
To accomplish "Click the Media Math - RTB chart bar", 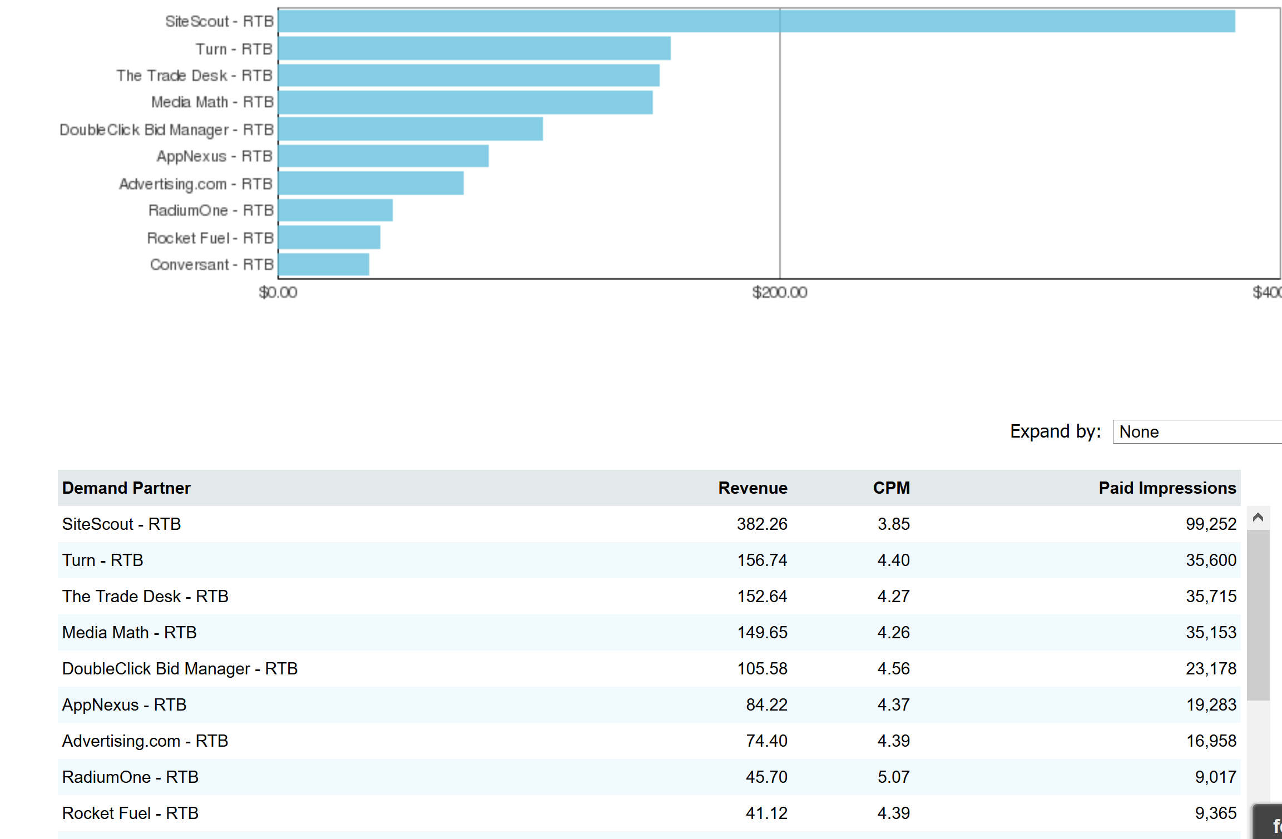I will (x=466, y=102).
